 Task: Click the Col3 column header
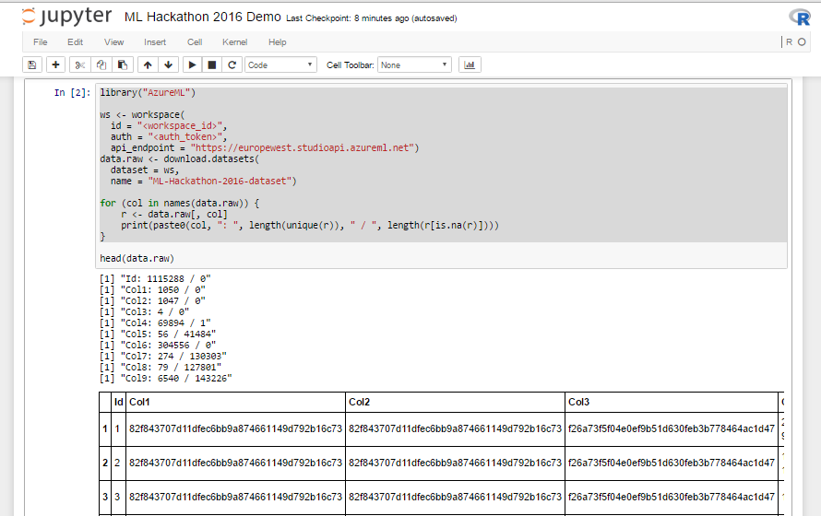point(672,402)
